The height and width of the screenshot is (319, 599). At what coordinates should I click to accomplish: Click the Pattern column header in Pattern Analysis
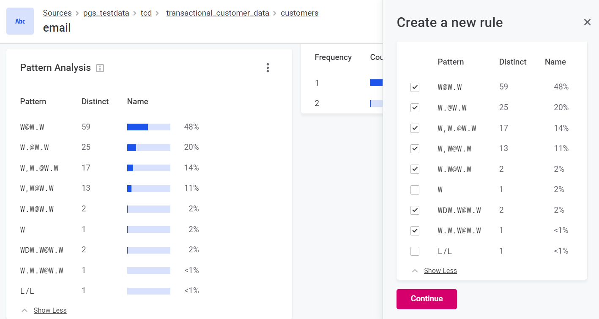tap(33, 102)
